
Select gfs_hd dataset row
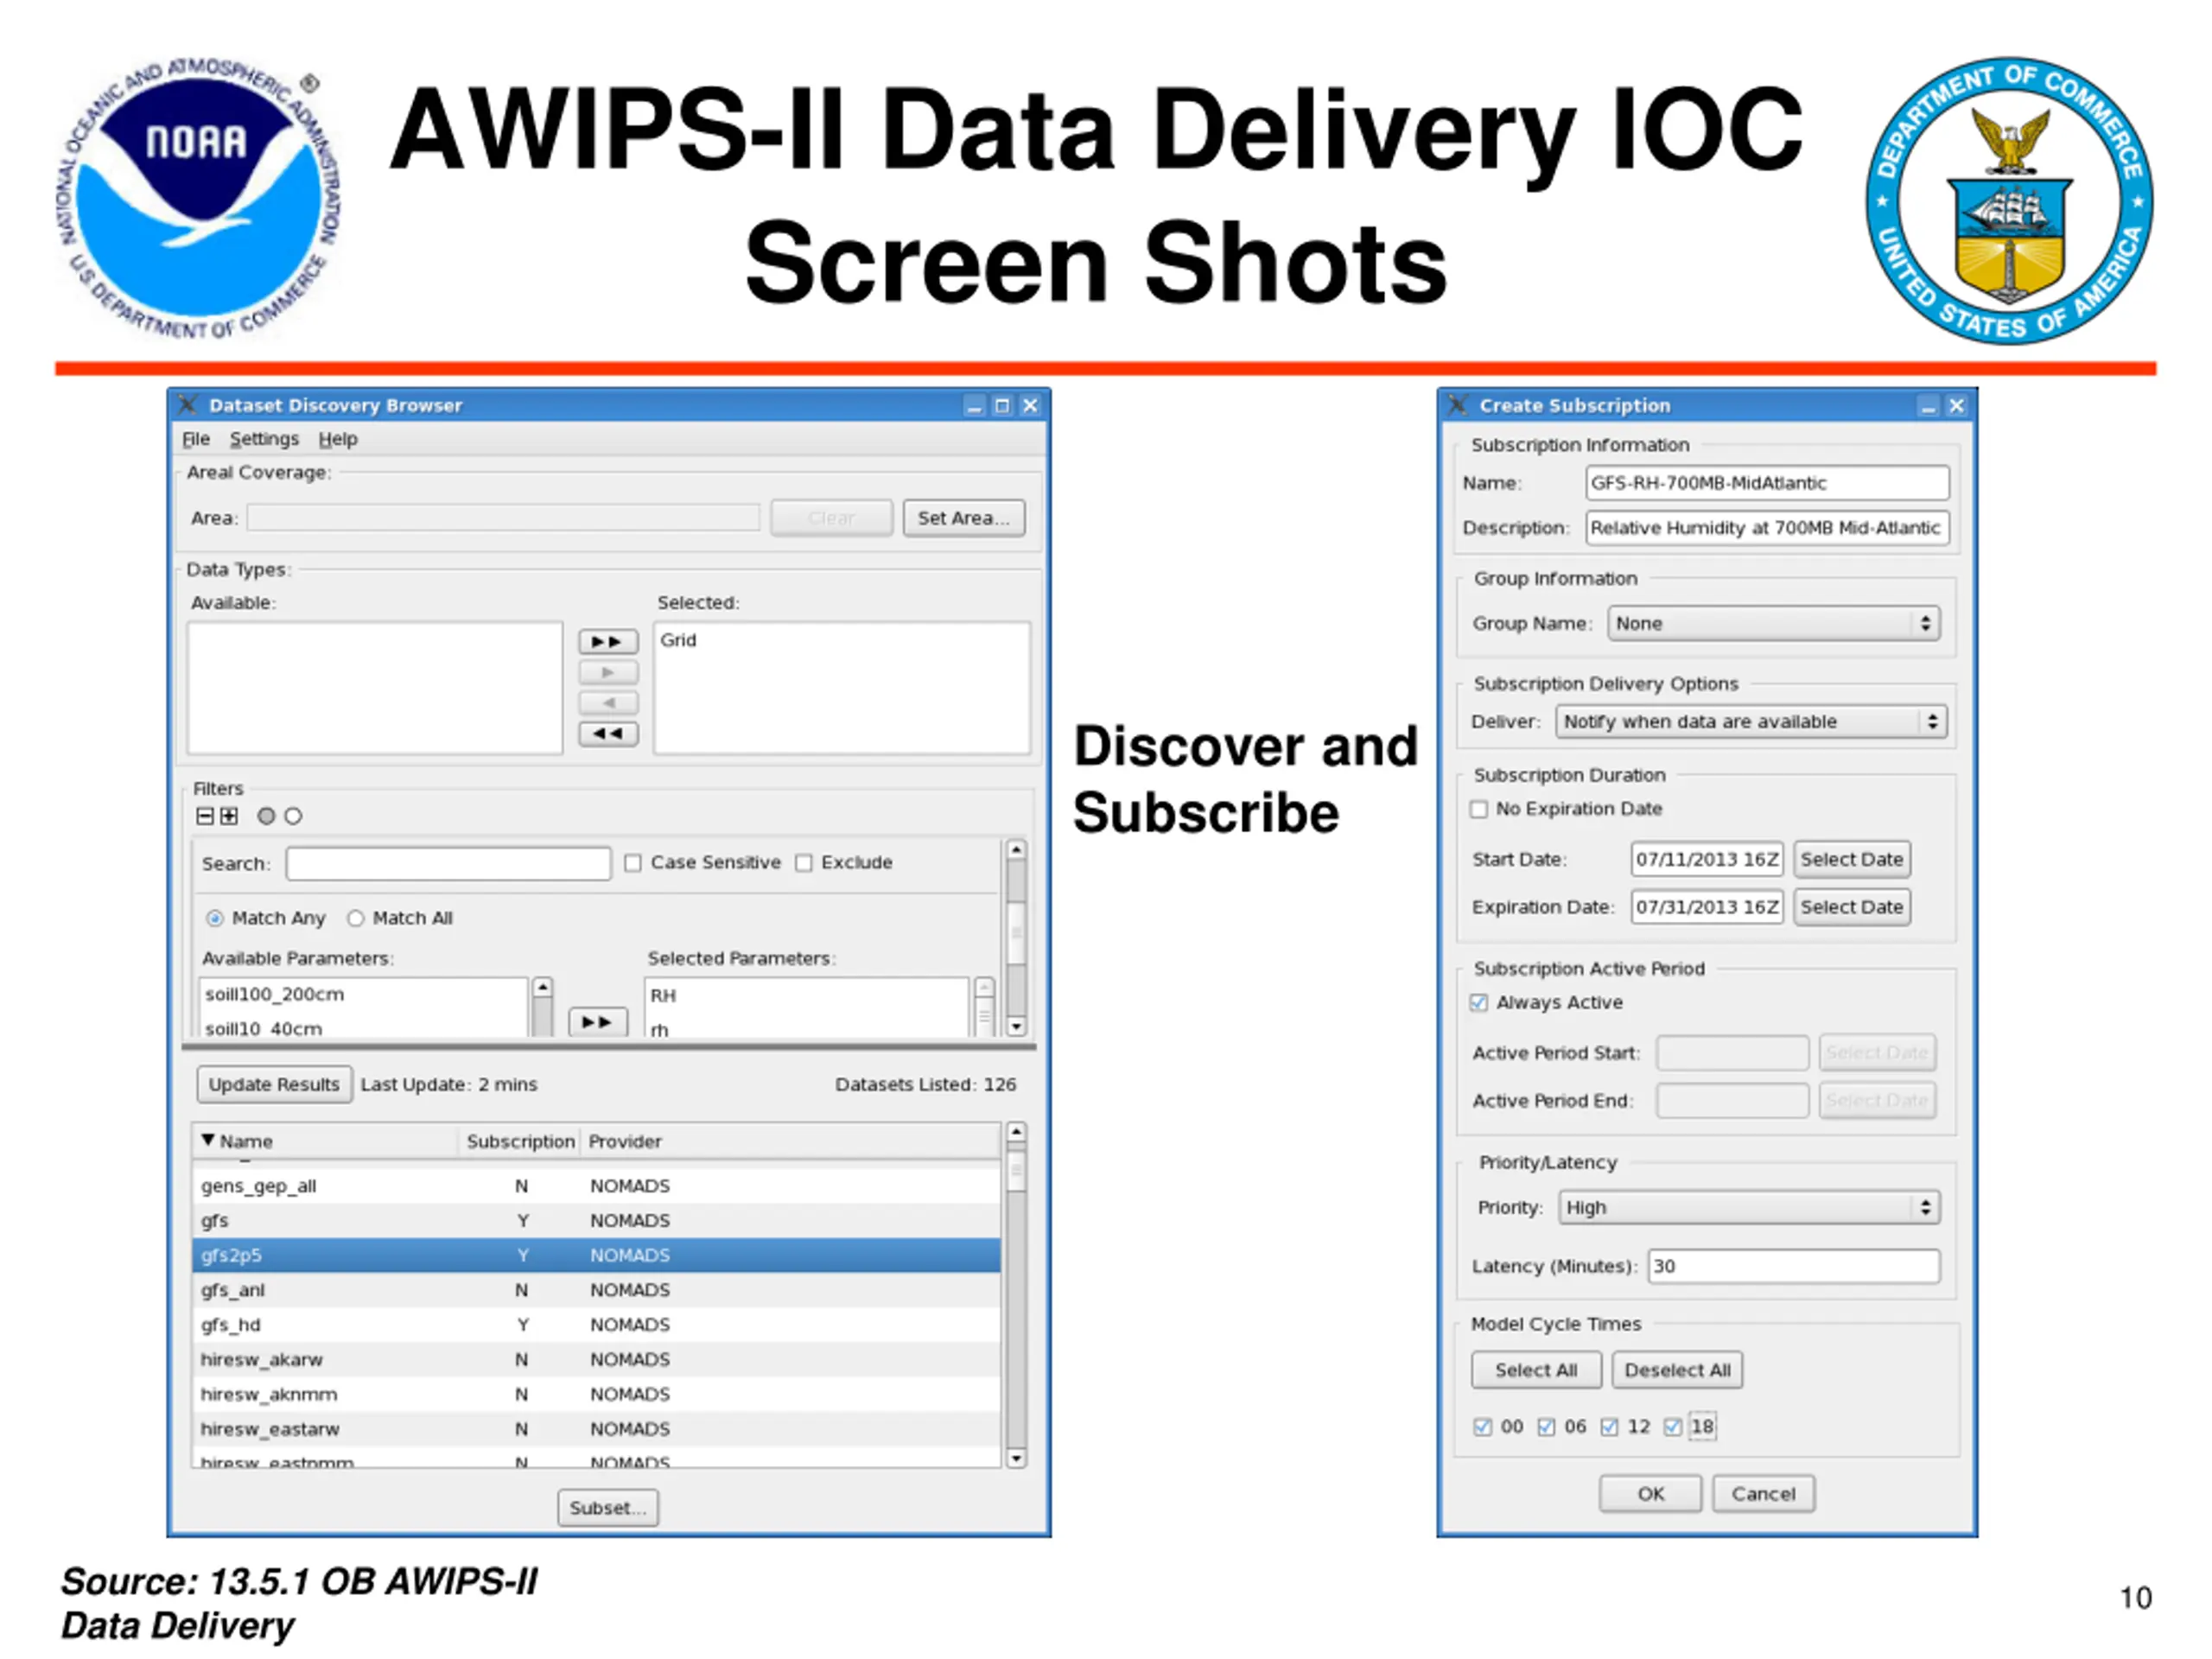(596, 1324)
